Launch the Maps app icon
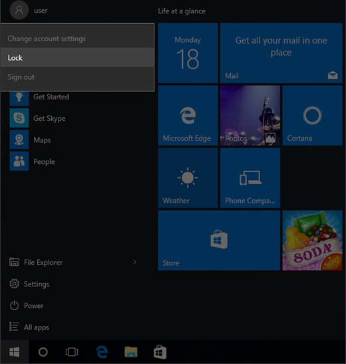346x364 pixels. click(19, 139)
